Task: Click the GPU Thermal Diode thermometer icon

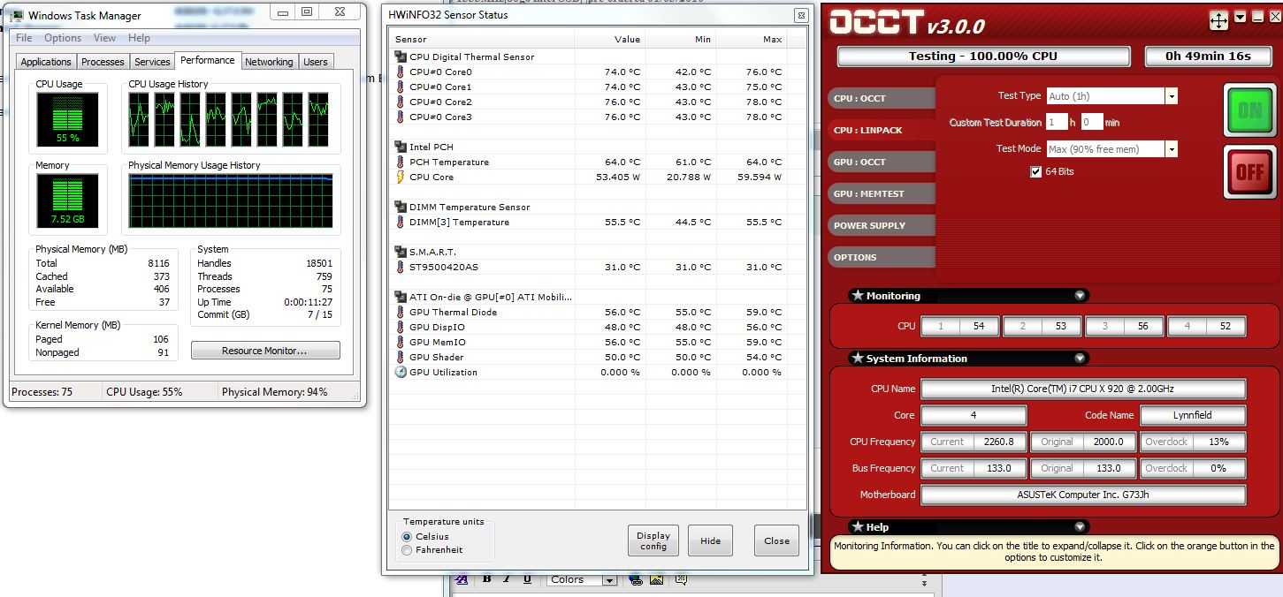Action: [401, 312]
